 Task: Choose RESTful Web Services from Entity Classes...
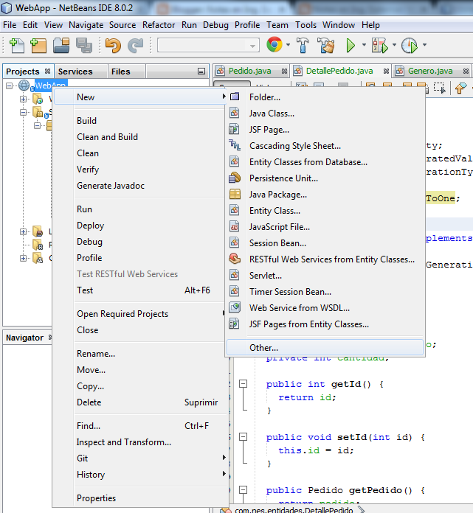pos(325,259)
